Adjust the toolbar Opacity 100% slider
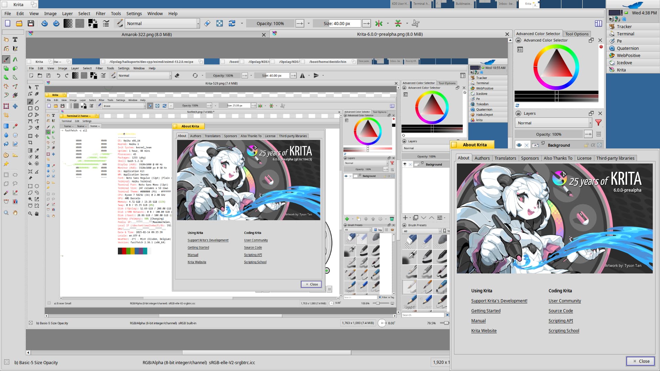This screenshot has width=660, height=371. click(270, 23)
